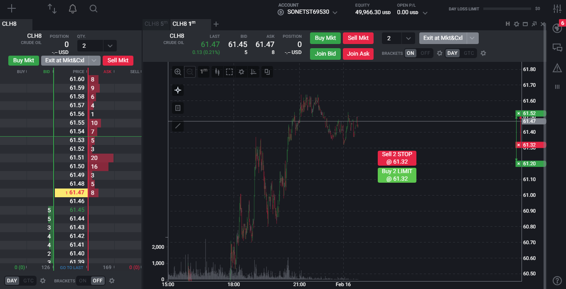This screenshot has width=566, height=289.
Task: Turn chart panel brackets OFF
Action: (x=425, y=53)
